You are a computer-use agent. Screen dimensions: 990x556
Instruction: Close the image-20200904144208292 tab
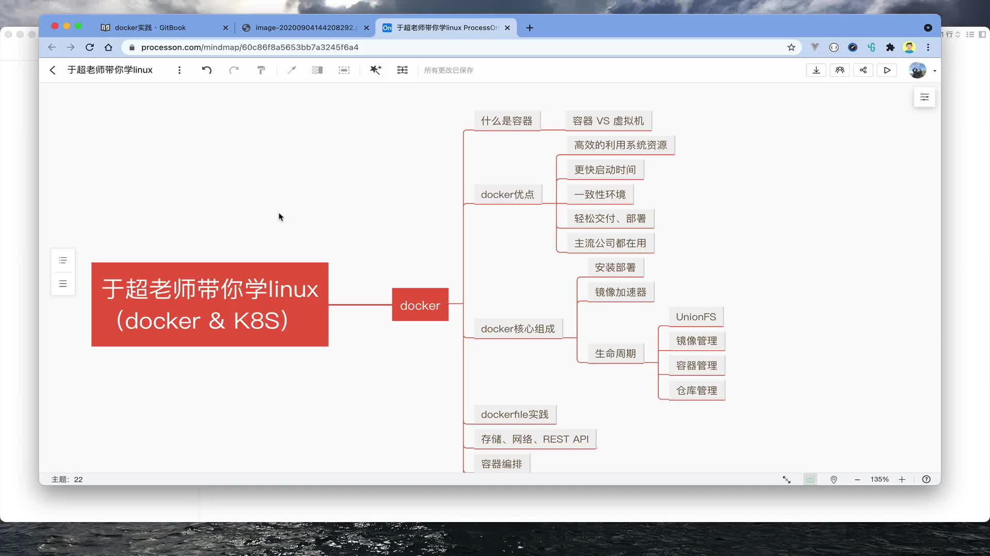(x=366, y=28)
